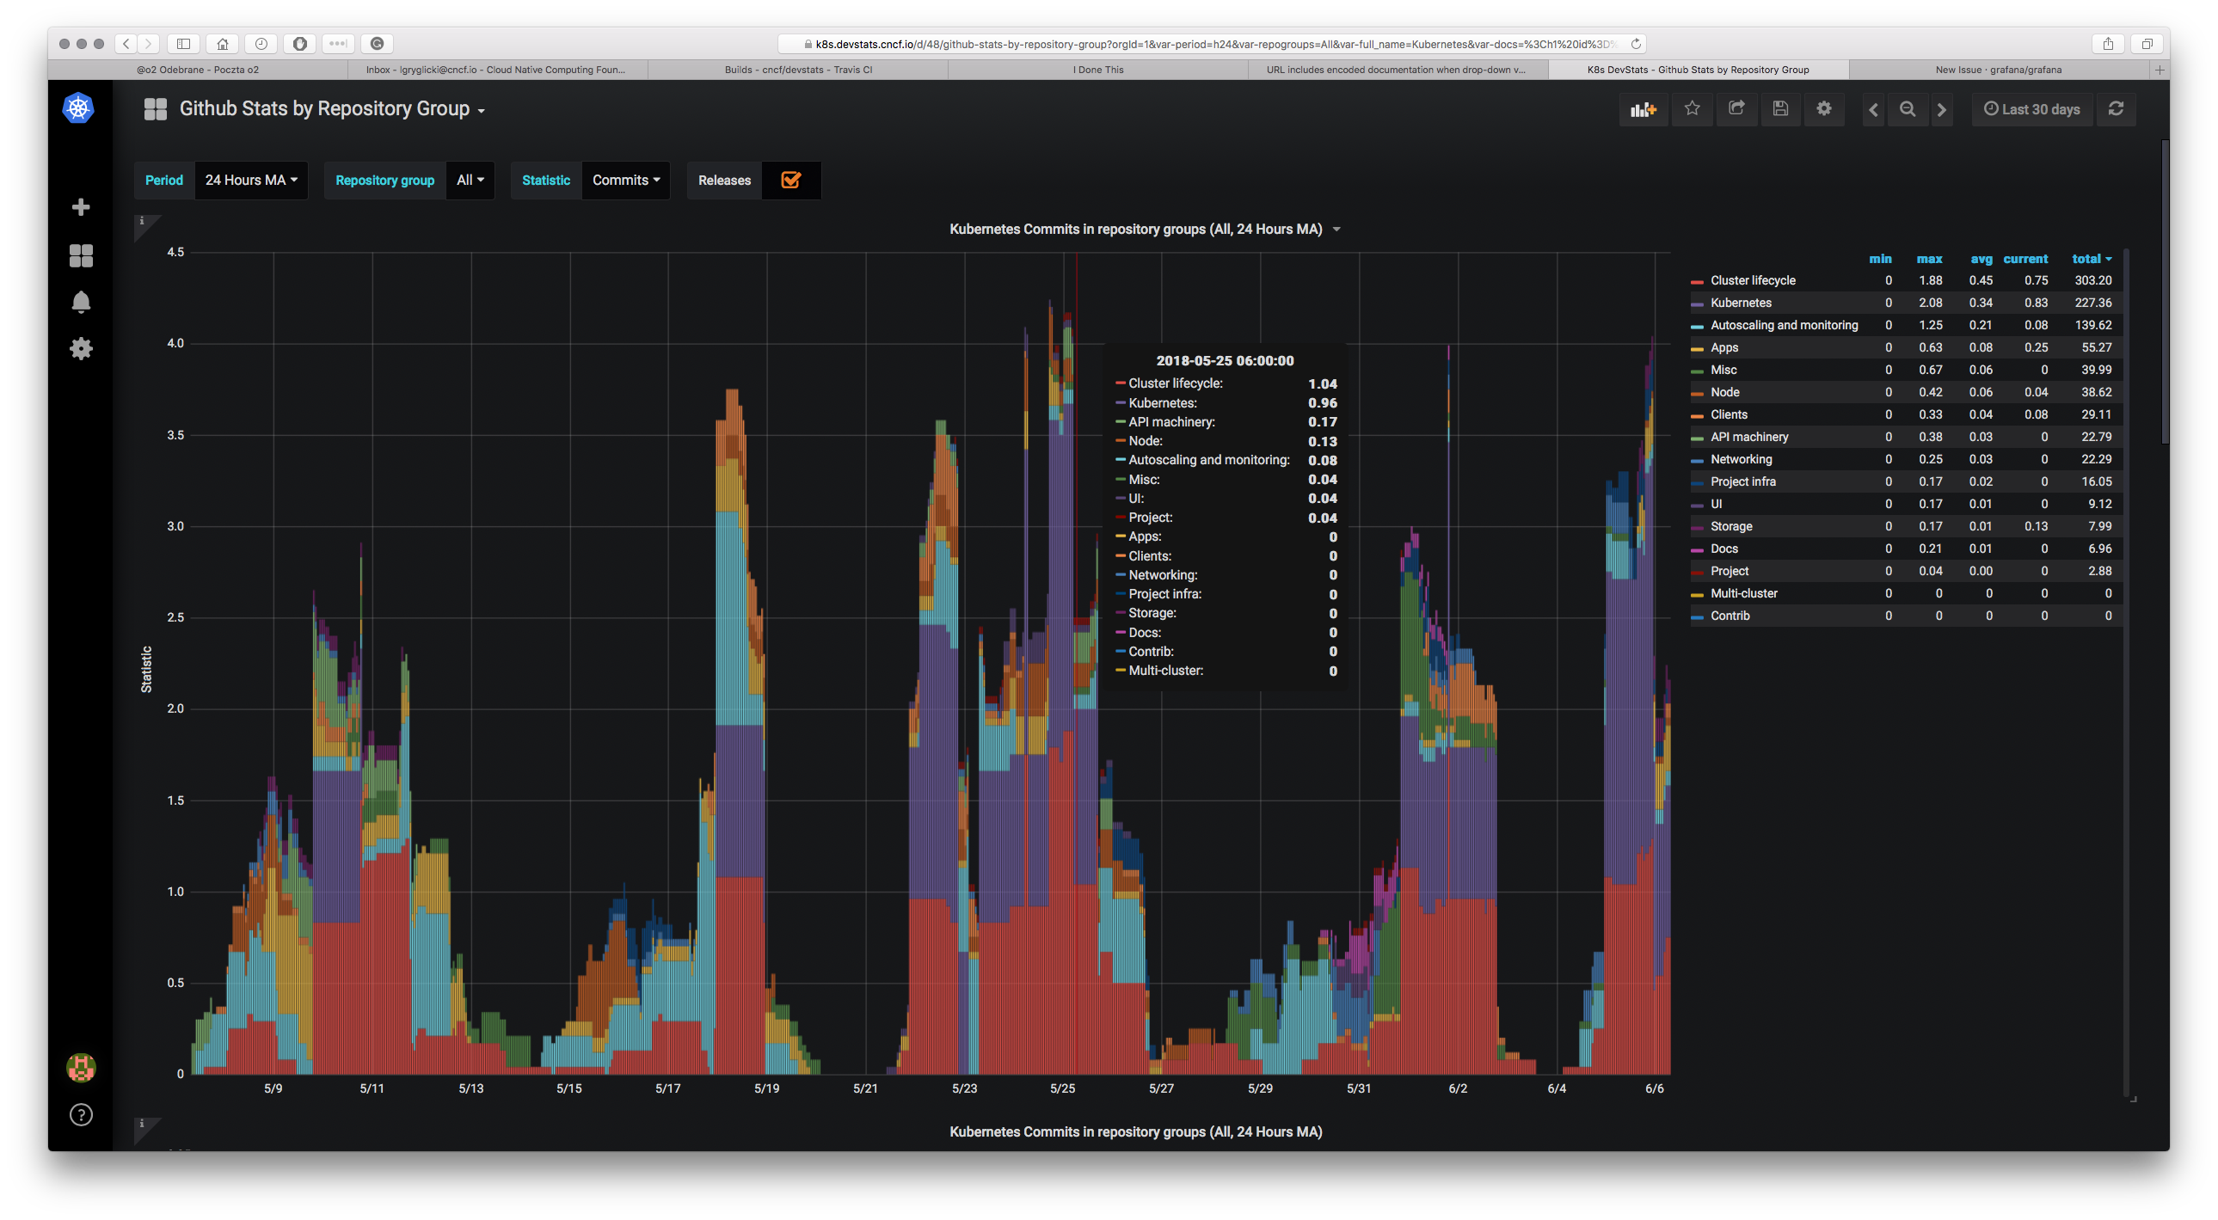
Task: Click the Docs legend color swatch
Action: tap(1696, 550)
